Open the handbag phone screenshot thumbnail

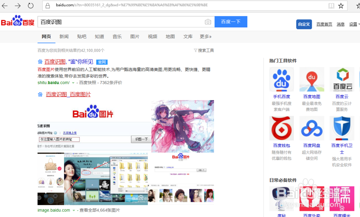(x=51, y=179)
